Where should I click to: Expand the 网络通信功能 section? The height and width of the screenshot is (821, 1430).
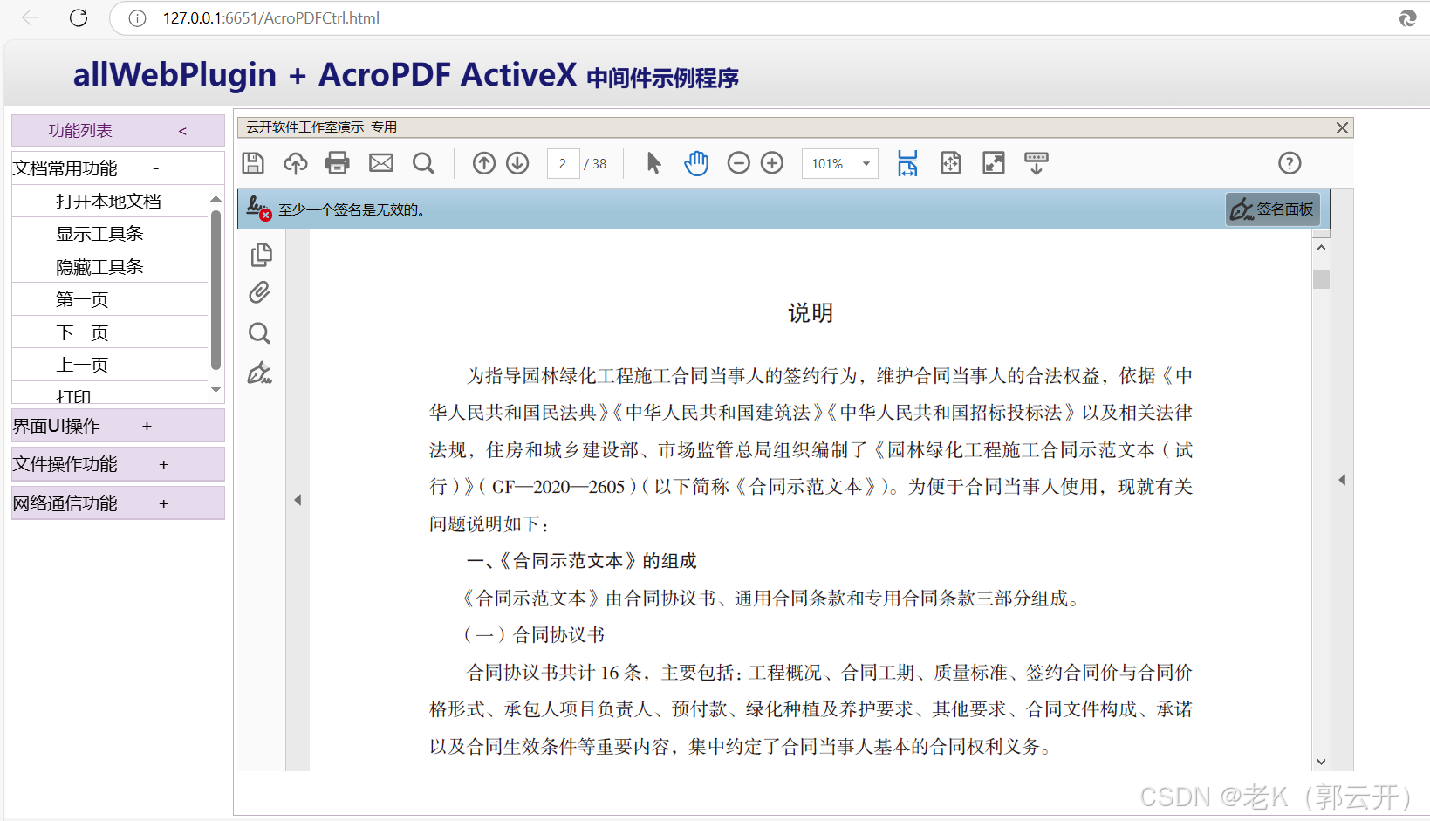tap(118, 503)
